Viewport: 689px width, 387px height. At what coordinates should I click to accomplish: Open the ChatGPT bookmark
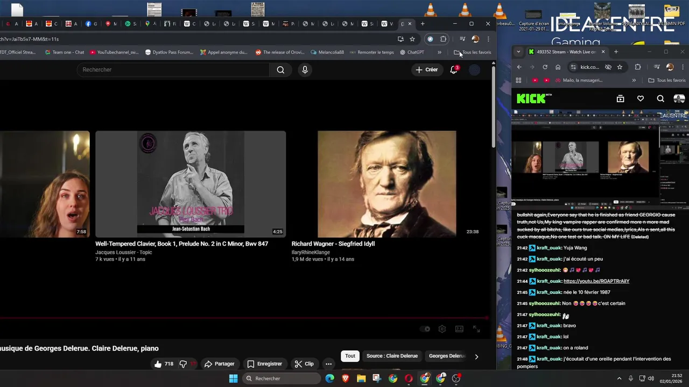[412, 52]
